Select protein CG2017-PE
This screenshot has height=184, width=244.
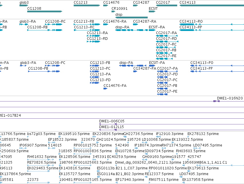[x=167, y=91]
